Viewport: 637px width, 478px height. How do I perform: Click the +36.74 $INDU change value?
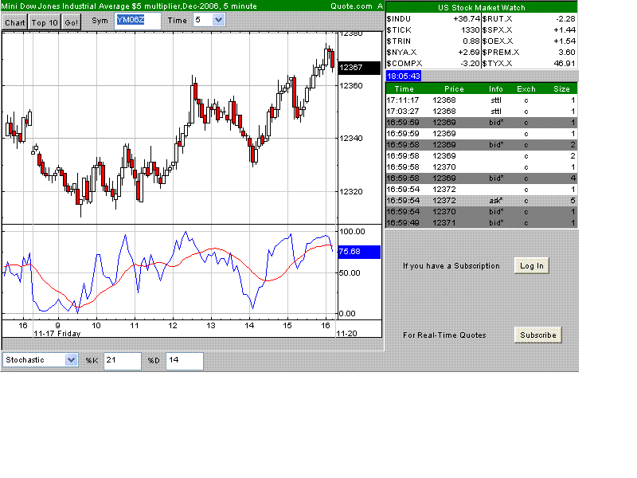tap(467, 19)
